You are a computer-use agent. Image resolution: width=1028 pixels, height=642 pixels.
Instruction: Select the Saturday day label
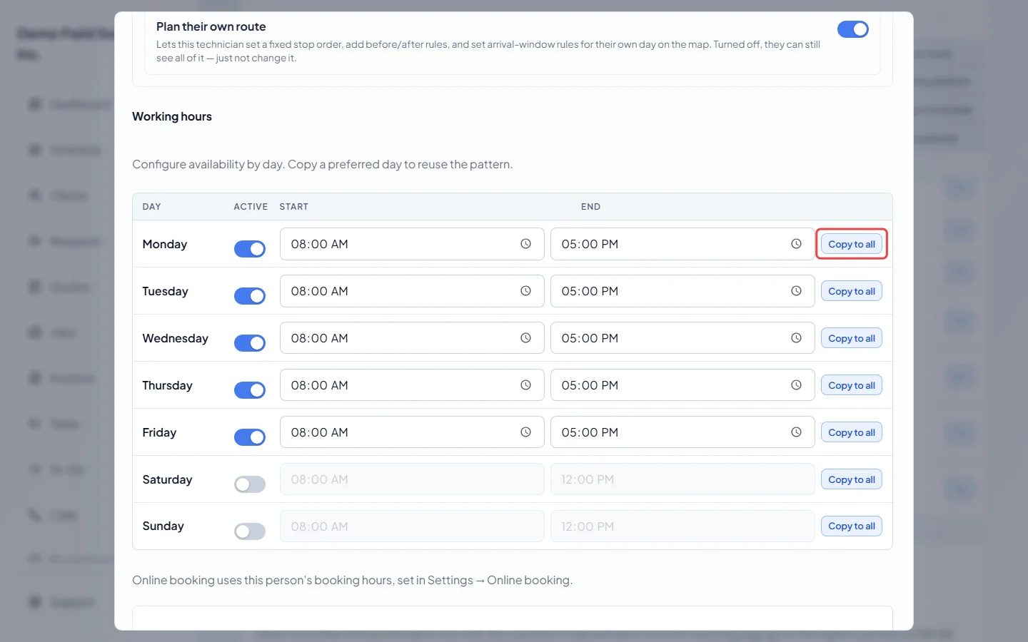click(167, 479)
